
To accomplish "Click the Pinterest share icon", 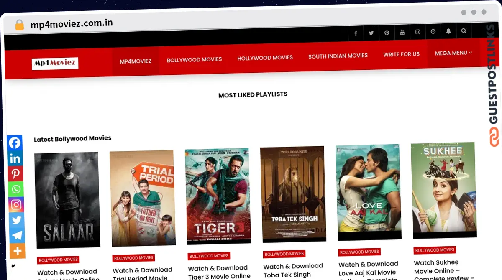I will coord(15,173).
